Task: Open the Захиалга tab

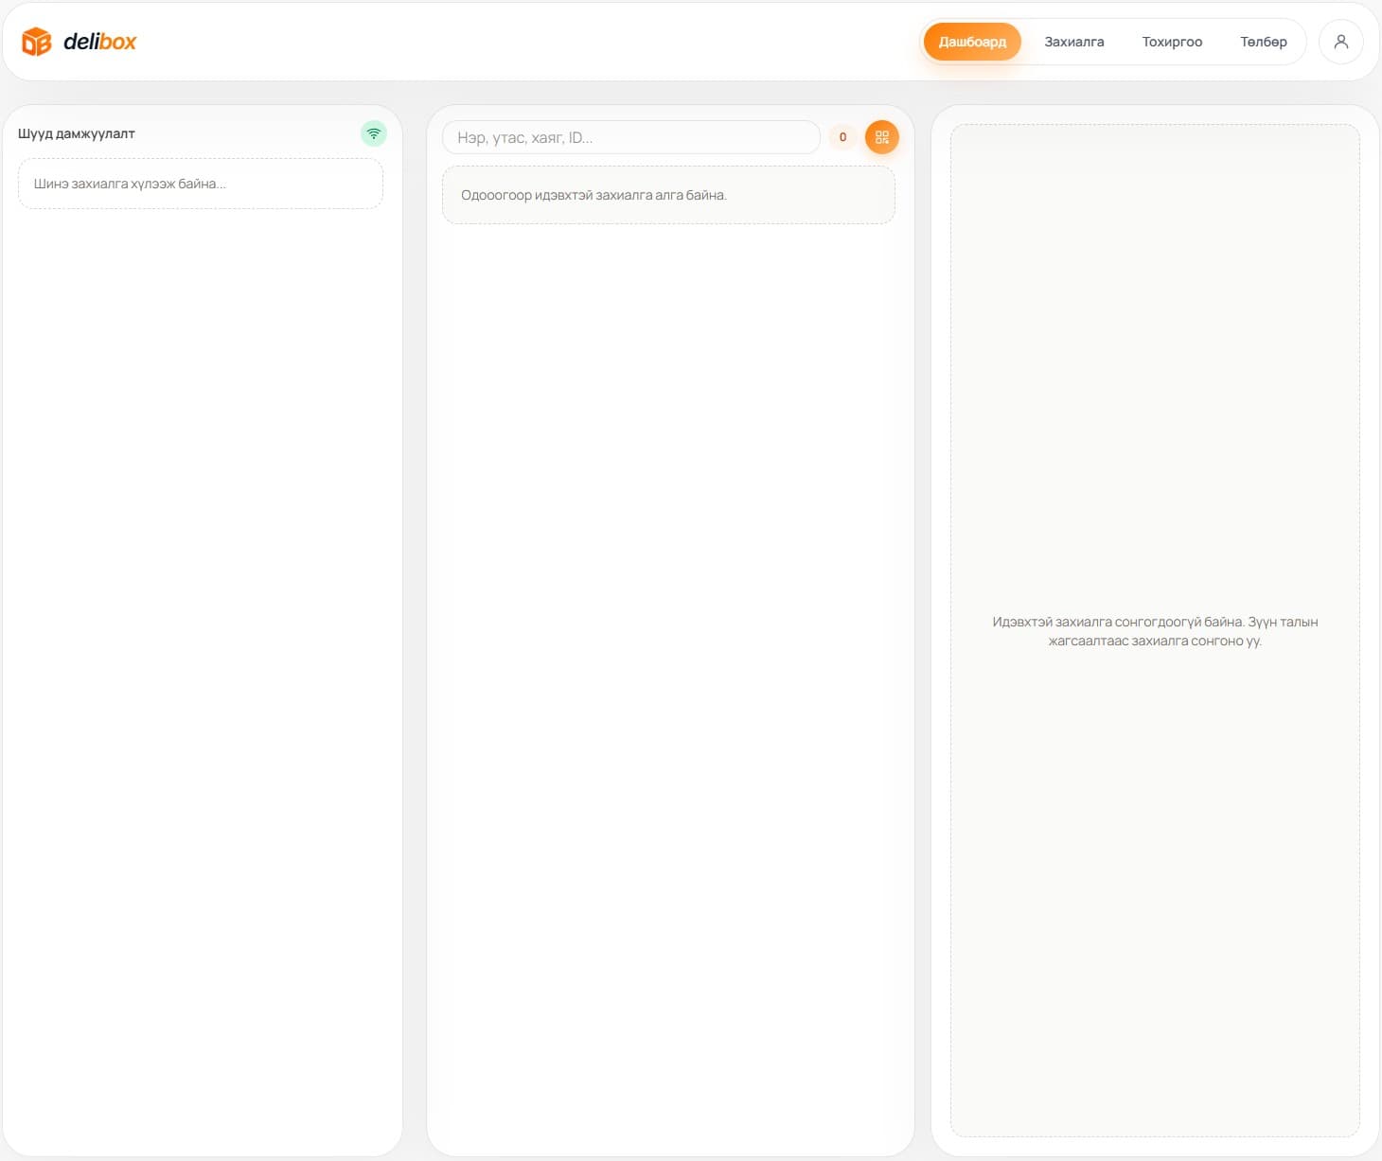Action: (x=1074, y=42)
